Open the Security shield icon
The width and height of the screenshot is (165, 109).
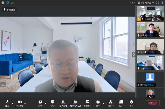tap(53, 102)
